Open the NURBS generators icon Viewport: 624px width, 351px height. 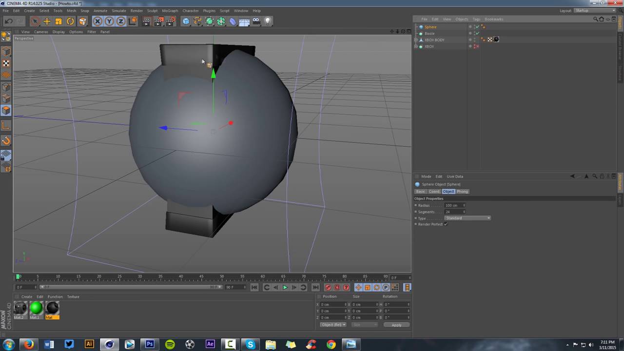click(210, 21)
